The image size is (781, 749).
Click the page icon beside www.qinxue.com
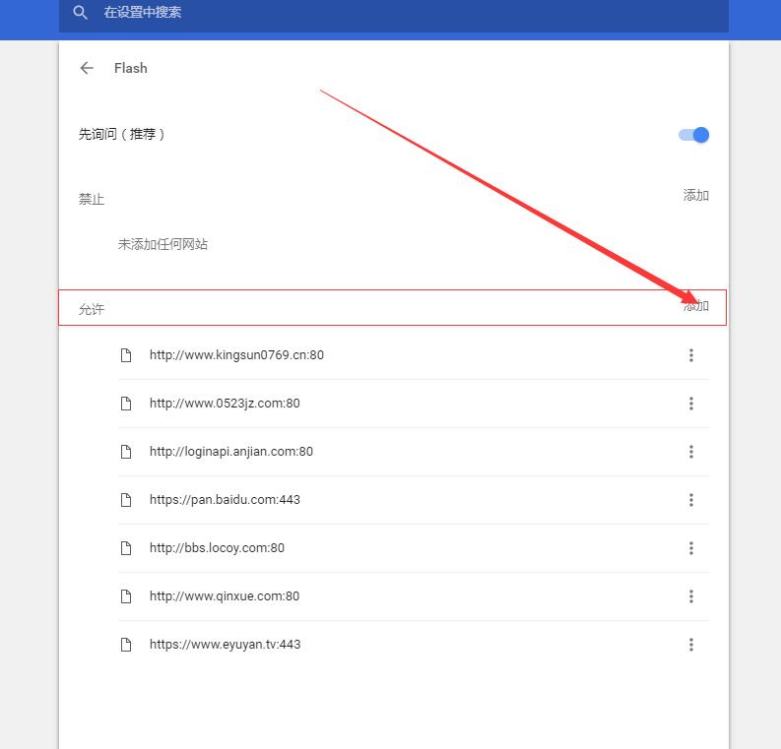pyautogui.click(x=126, y=596)
